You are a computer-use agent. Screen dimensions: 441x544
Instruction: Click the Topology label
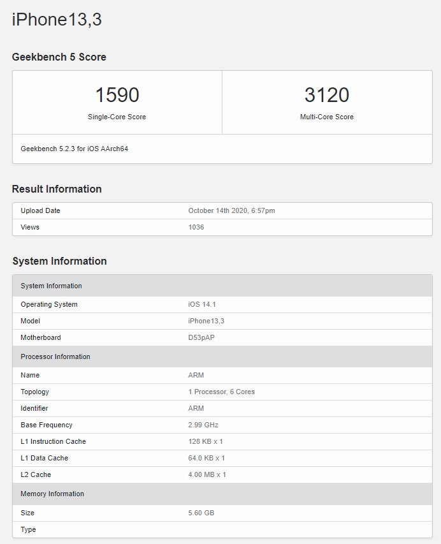(34, 392)
